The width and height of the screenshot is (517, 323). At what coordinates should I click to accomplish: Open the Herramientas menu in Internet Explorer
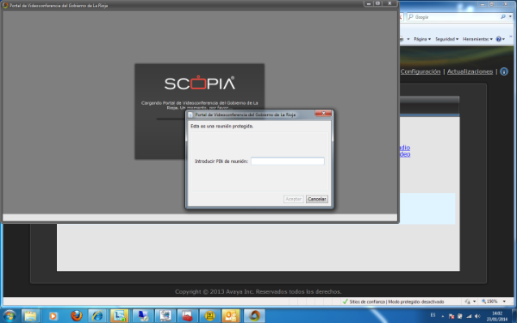coord(477,39)
